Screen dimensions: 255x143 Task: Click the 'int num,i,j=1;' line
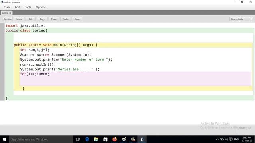(x=35, y=50)
